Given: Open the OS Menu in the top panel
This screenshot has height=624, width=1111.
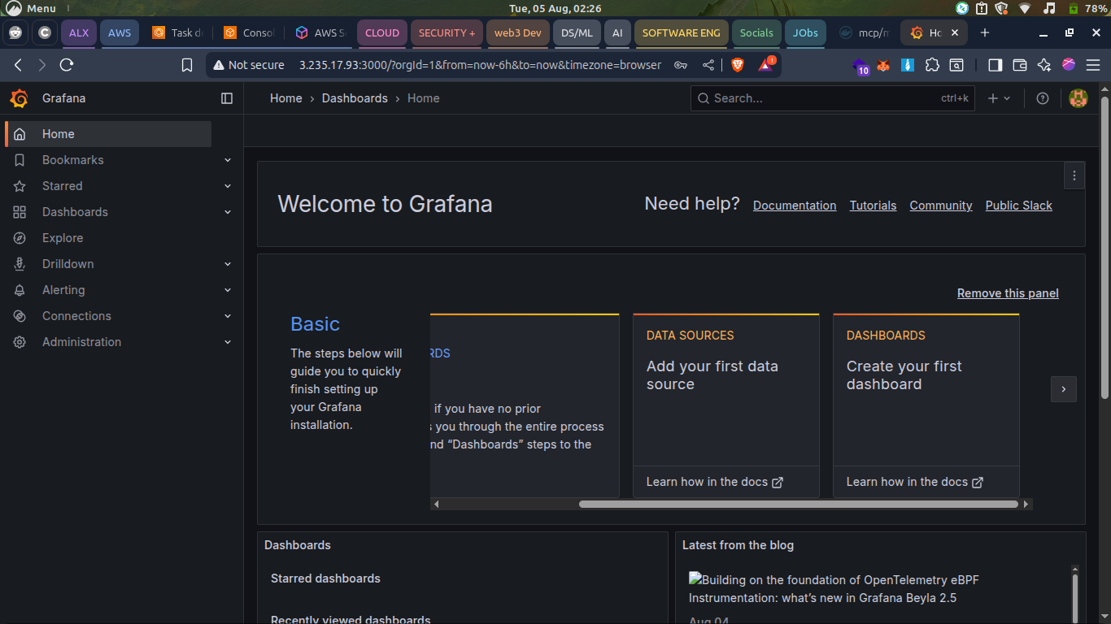Looking at the screenshot, I should [x=31, y=8].
